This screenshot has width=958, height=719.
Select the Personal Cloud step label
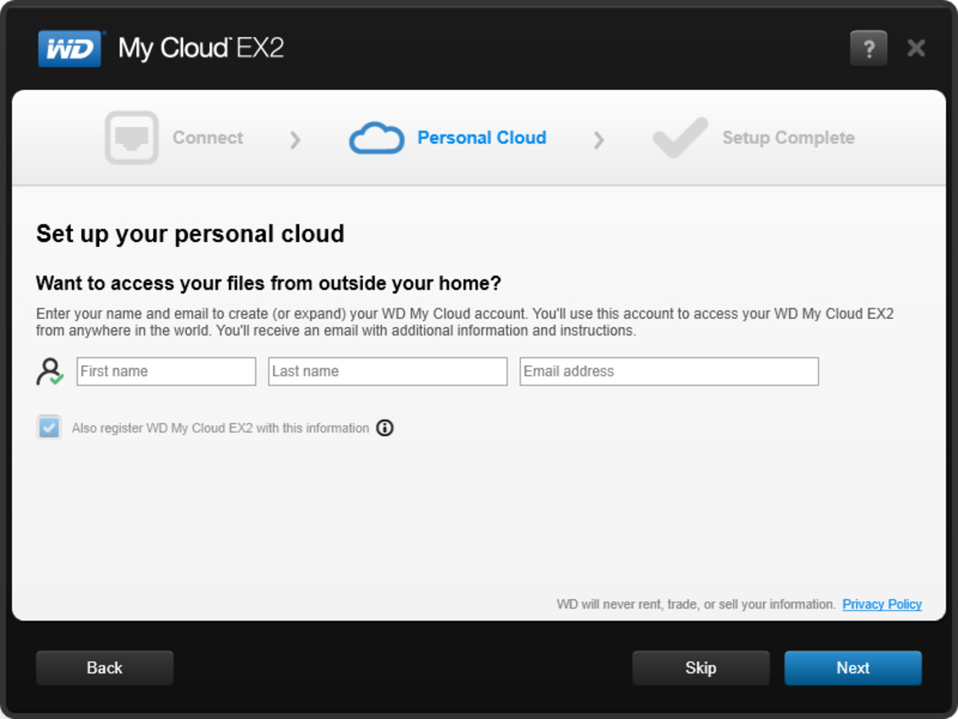tap(481, 138)
